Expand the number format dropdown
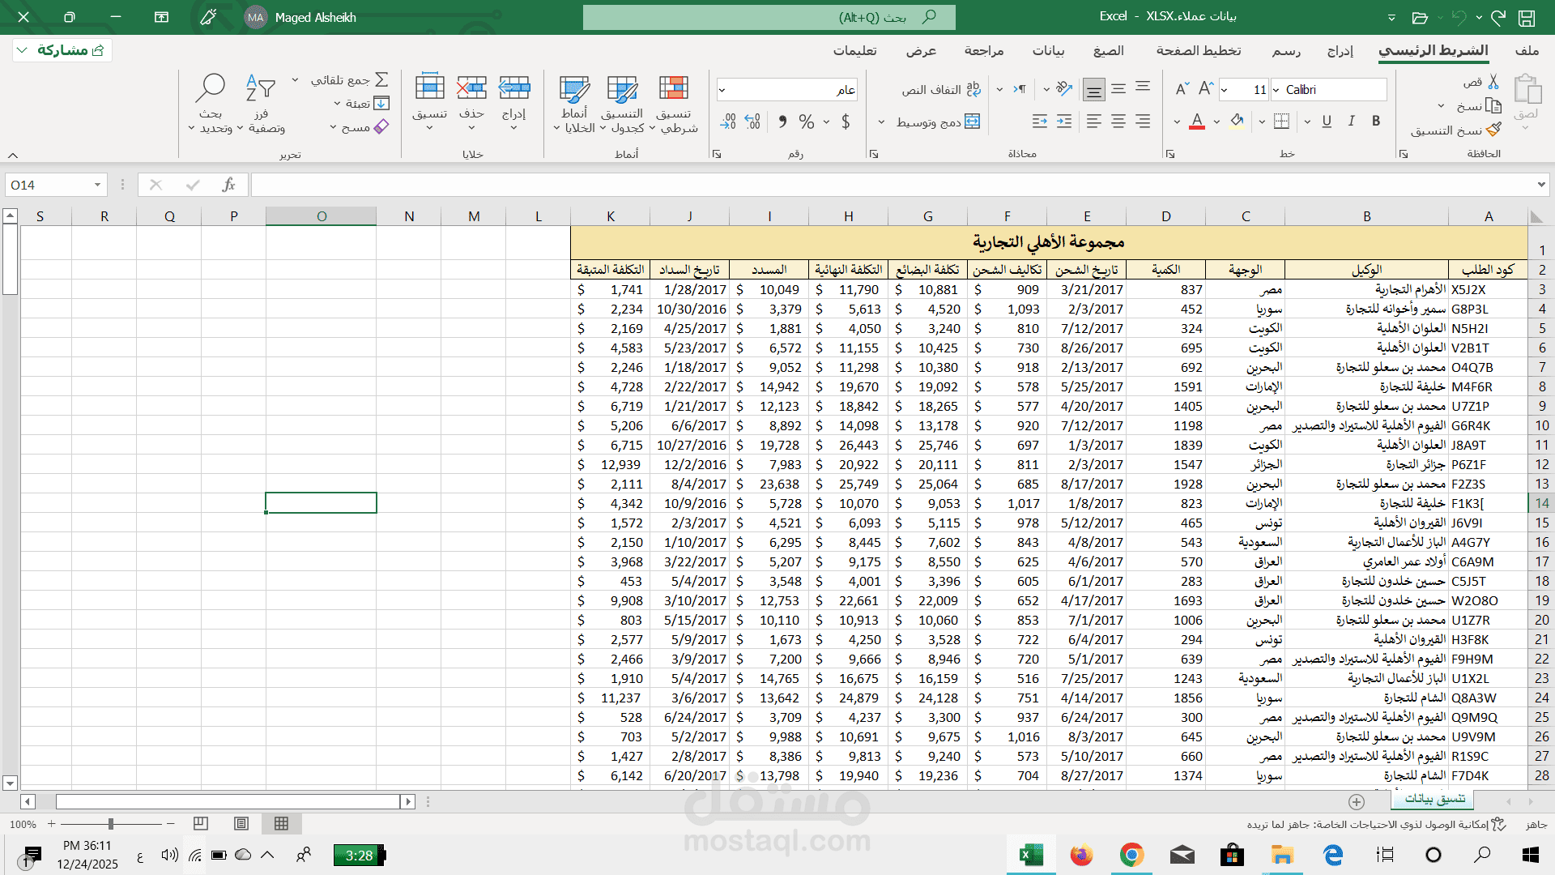The image size is (1555, 875). pyautogui.click(x=722, y=90)
